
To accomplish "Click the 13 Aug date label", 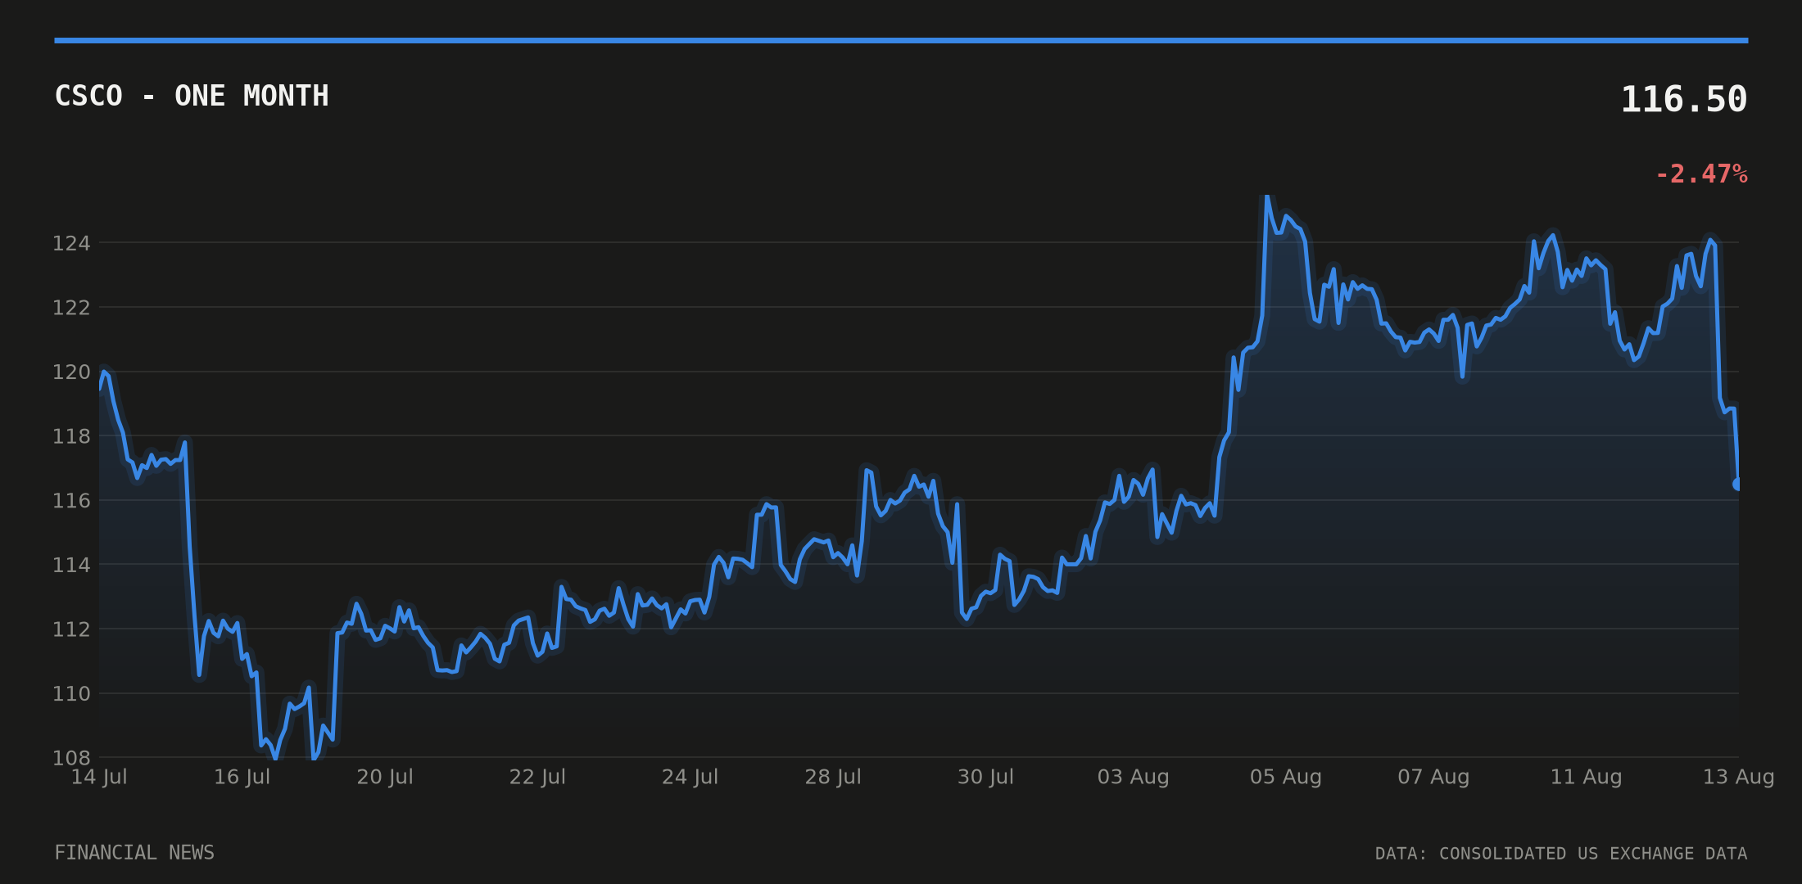I will [1738, 777].
